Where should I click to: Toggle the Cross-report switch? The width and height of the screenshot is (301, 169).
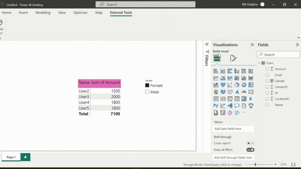pyautogui.click(x=250, y=143)
